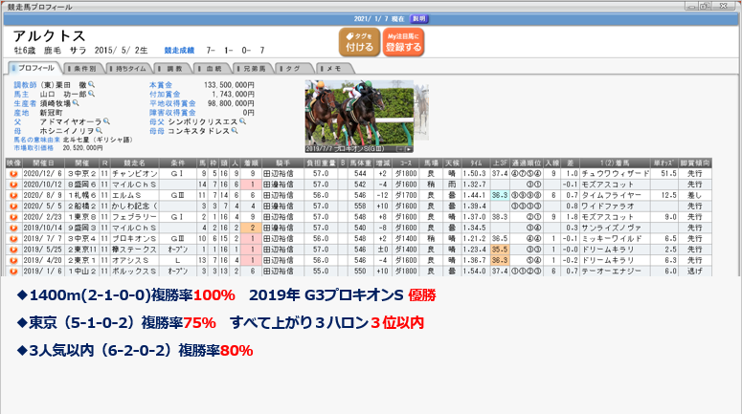Click the 競走成績 link near the record
This screenshot has height=414, width=742.
click(184, 48)
